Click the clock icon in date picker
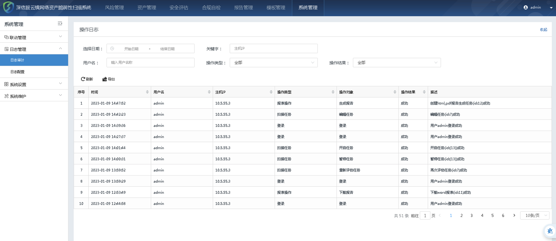The height and width of the screenshot is (241, 556). pyautogui.click(x=112, y=48)
